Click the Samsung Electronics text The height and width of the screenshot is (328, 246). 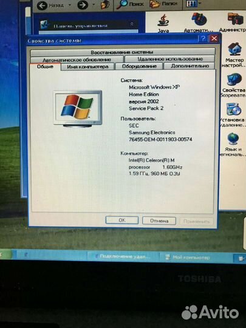[x=152, y=132]
